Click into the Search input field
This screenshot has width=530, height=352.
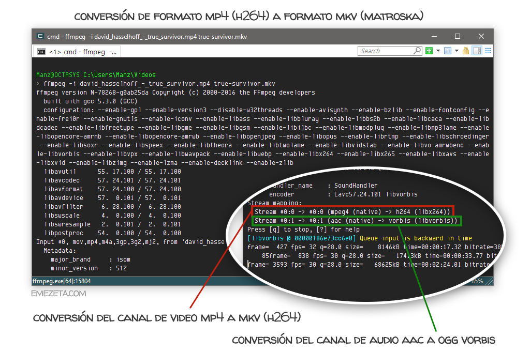tap(386, 51)
